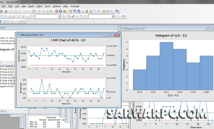
Task: Open the Editor menu
Action: click(40, 6)
